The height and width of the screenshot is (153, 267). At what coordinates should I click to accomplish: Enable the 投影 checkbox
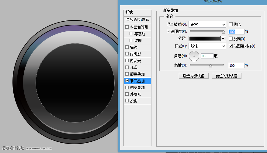point(127,101)
